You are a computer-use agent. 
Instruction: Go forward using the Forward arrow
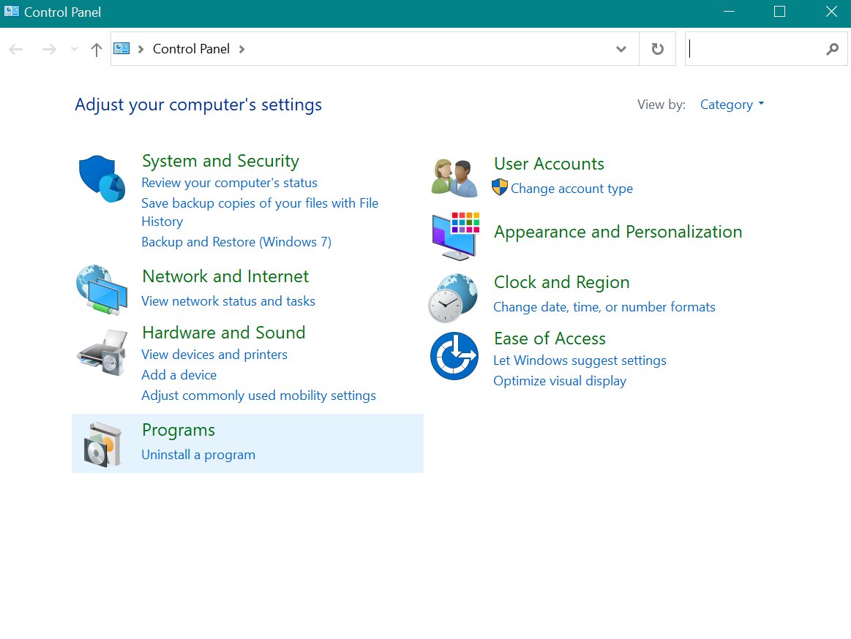click(x=49, y=50)
